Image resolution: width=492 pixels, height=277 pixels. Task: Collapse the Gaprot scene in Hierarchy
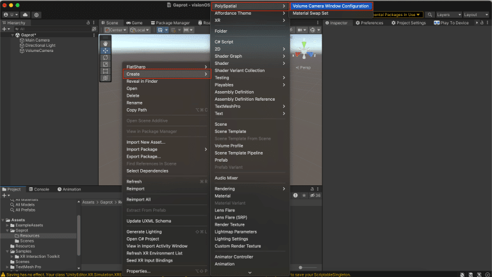tap(12, 35)
